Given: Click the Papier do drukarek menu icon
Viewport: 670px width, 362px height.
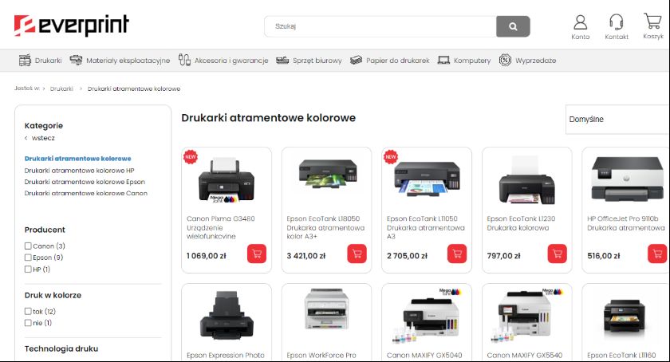Looking at the screenshot, I should (x=356, y=61).
